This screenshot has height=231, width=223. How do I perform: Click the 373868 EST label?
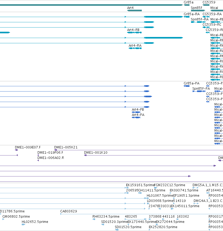(155, 217)
